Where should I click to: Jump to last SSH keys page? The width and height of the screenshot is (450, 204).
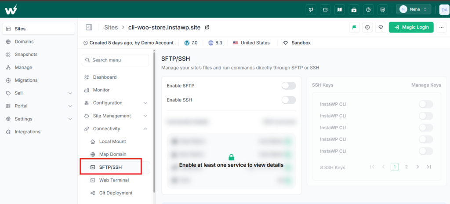click(x=429, y=167)
